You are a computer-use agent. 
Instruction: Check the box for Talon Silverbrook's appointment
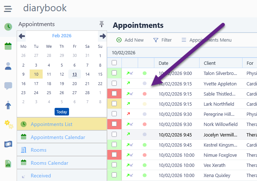(x=114, y=73)
